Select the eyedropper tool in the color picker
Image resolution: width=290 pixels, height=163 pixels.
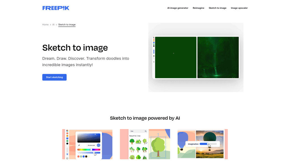[x=79, y=145]
